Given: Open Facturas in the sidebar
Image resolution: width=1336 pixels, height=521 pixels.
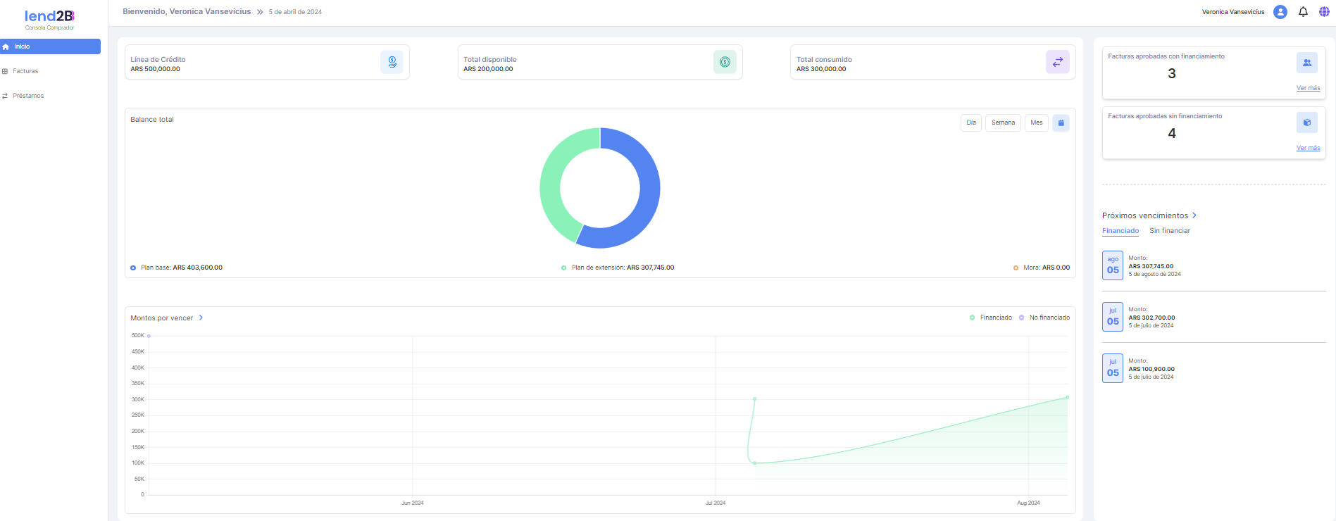Looking at the screenshot, I should [25, 71].
